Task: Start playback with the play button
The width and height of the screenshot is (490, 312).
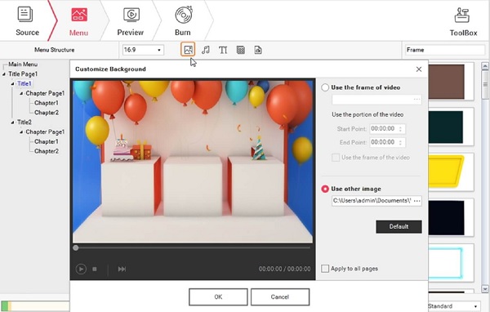Action: (81, 269)
